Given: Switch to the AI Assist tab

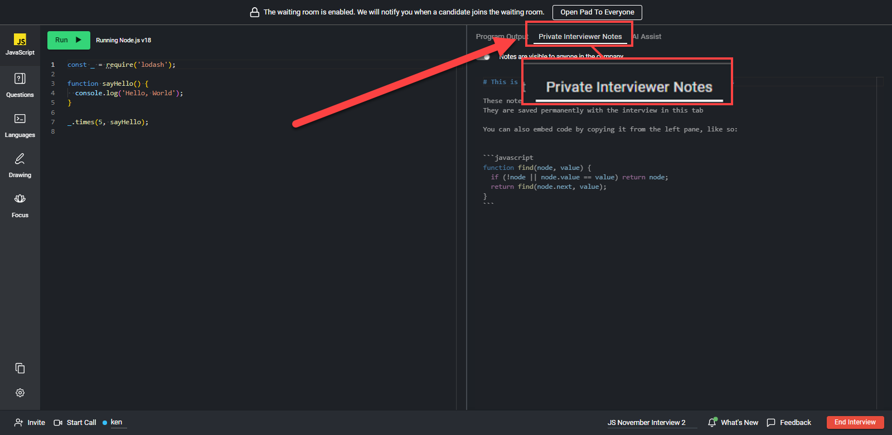Looking at the screenshot, I should 648,37.
